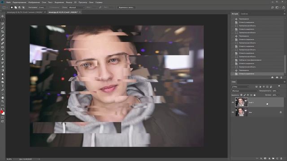The width and height of the screenshot is (287, 161).
Task: Switch to the inactive first document tab
Action: 25,12
